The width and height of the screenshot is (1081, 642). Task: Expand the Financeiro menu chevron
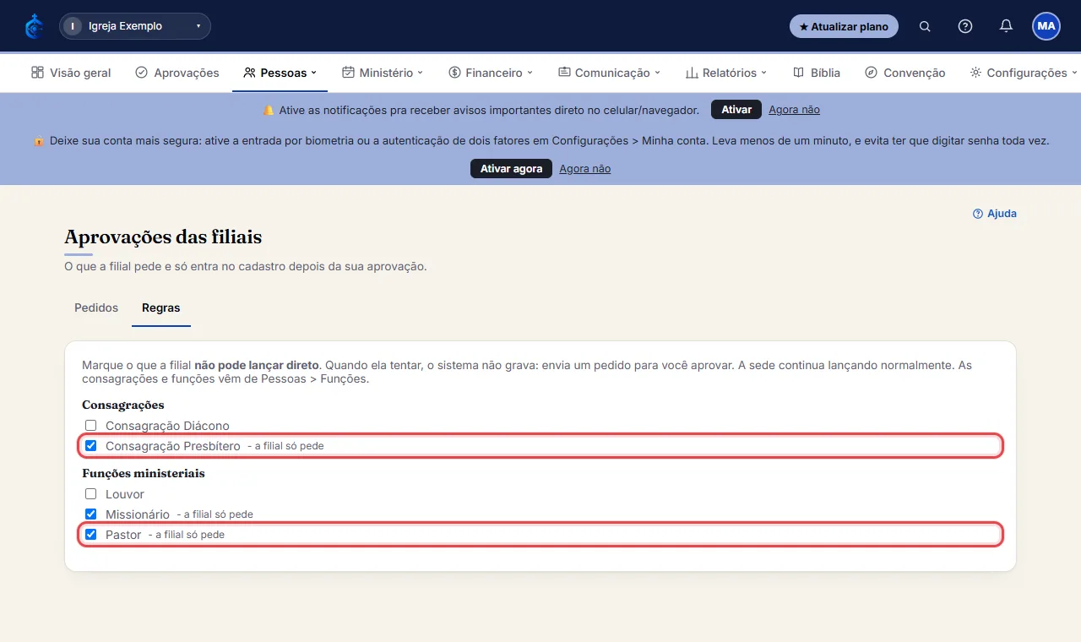[x=530, y=73]
